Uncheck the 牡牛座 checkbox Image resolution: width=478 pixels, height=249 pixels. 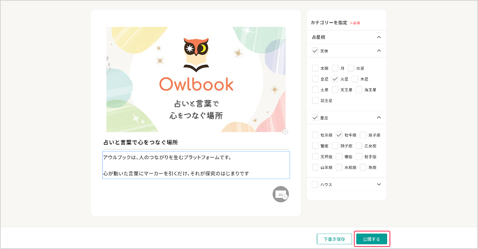click(x=339, y=135)
